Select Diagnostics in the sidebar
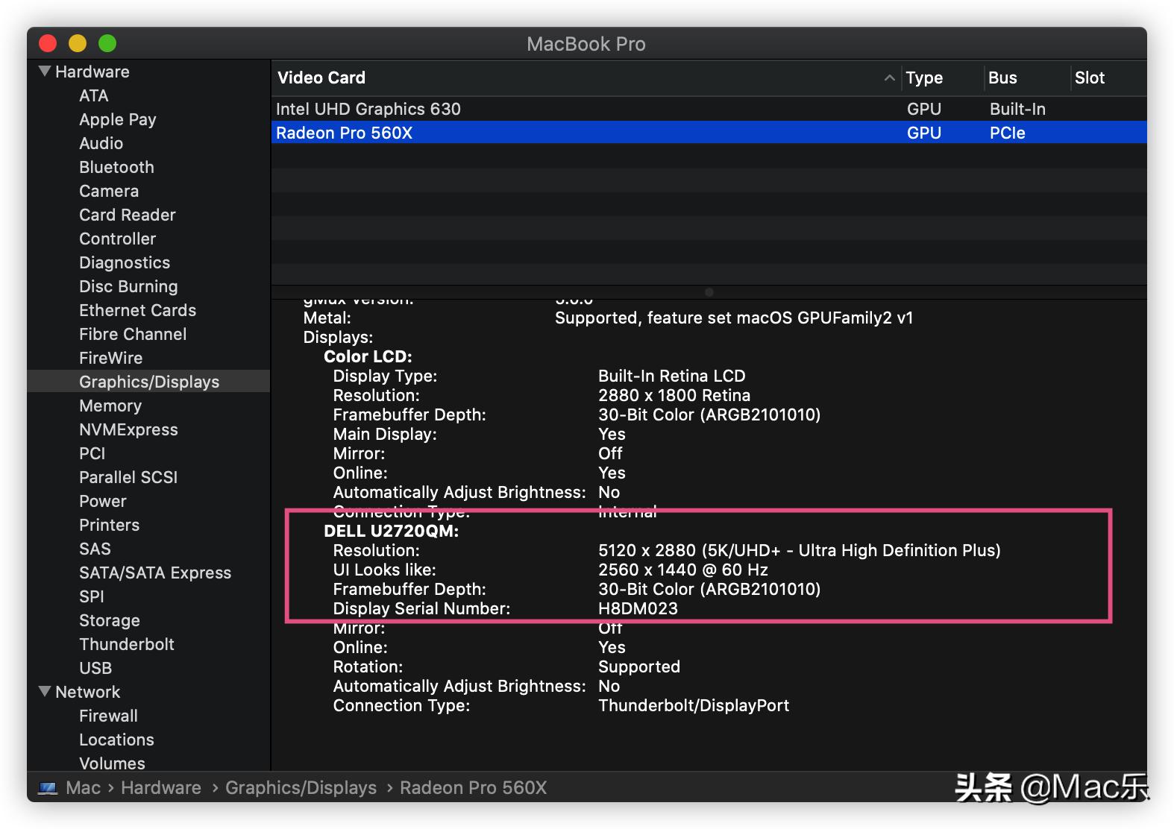The image size is (1174, 829). click(125, 262)
